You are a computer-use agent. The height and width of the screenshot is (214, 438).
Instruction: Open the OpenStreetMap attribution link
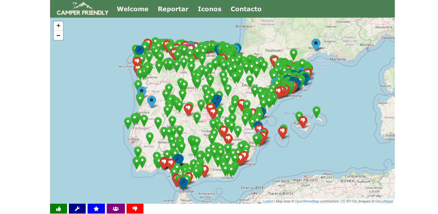click(307, 202)
